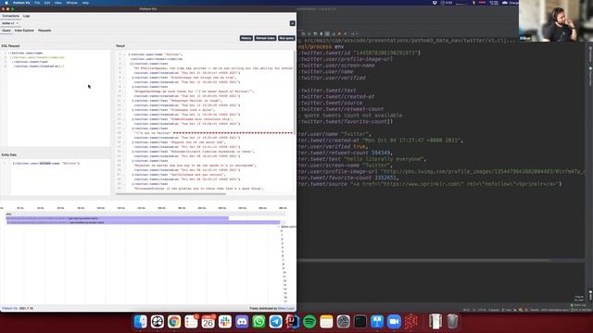
Task: Open the red hexagon Pathom Viz dock icon
Action: click(411, 322)
